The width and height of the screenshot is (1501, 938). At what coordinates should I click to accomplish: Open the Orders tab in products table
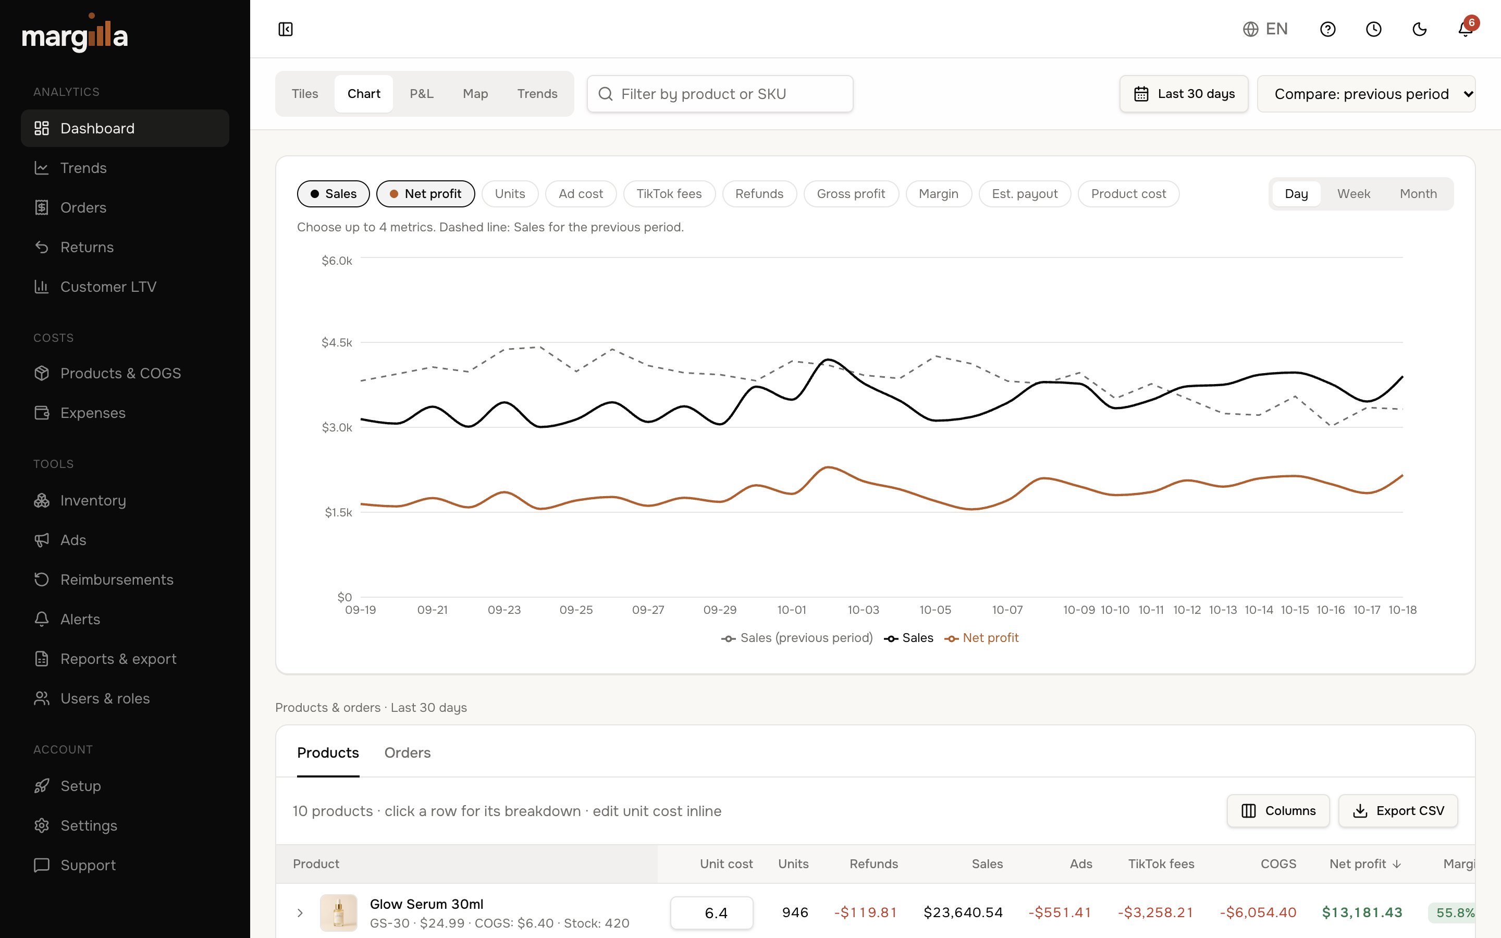click(407, 752)
